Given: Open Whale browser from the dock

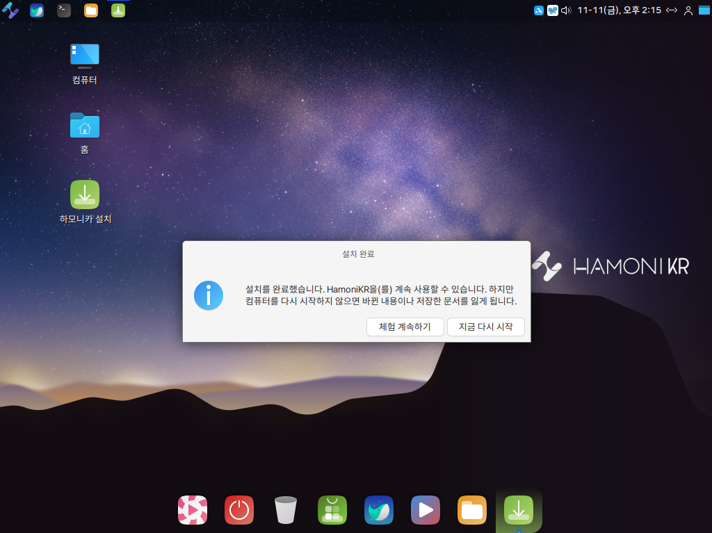Looking at the screenshot, I should 379,510.
